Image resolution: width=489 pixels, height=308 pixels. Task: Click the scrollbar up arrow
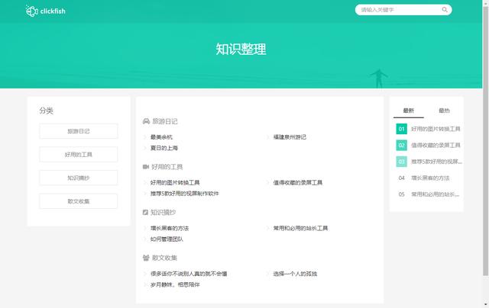pyautogui.click(x=486, y=2)
